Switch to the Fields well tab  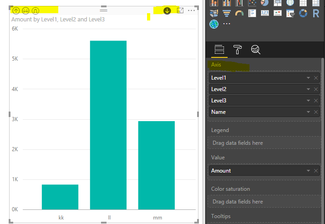tap(219, 50)
